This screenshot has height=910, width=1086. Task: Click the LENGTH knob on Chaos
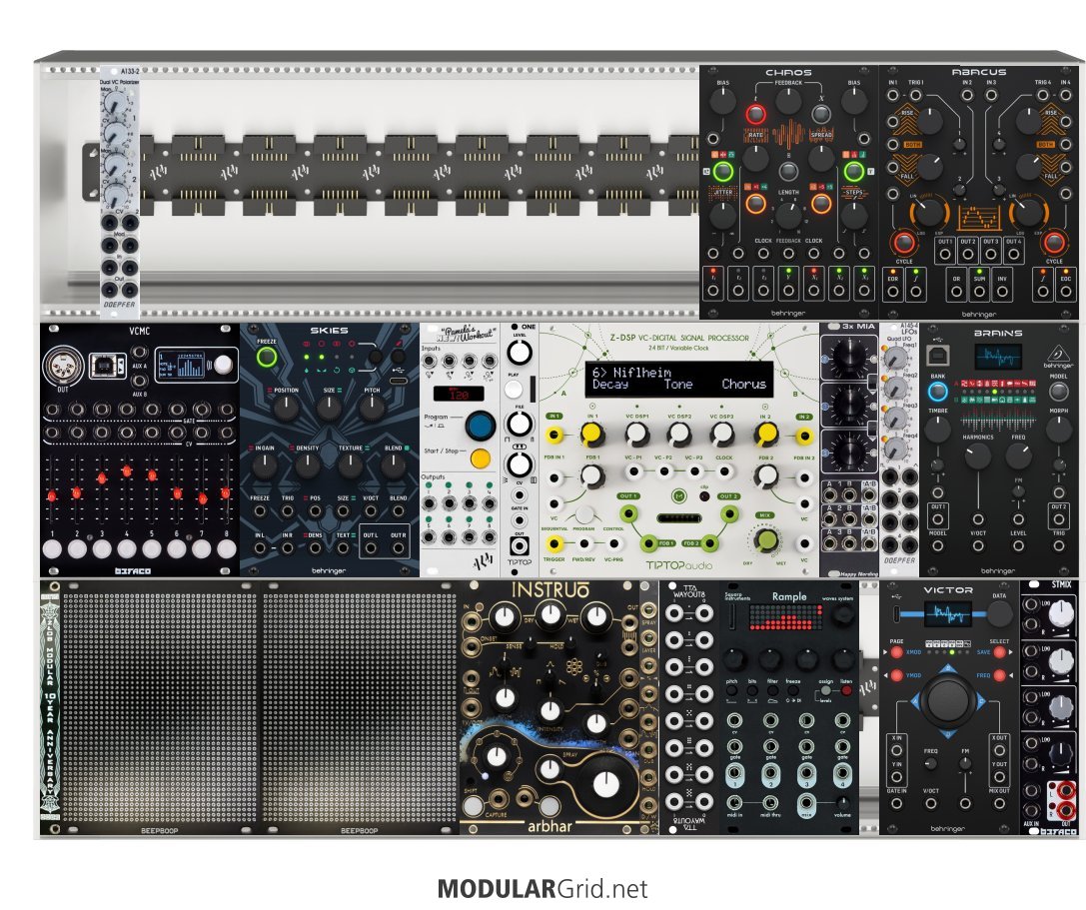(x=788, y=216)
